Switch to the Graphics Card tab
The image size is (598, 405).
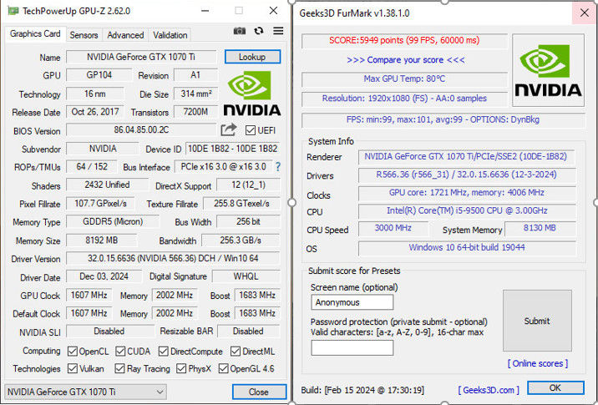click(x=35, y=33)
